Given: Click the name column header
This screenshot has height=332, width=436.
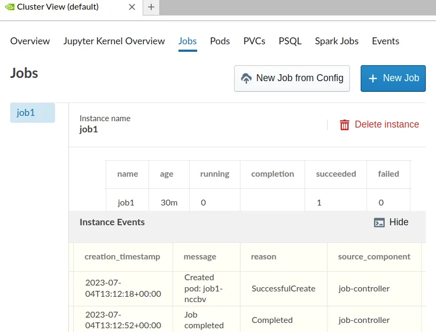Looking at the screenshot, I should (128, 174).
